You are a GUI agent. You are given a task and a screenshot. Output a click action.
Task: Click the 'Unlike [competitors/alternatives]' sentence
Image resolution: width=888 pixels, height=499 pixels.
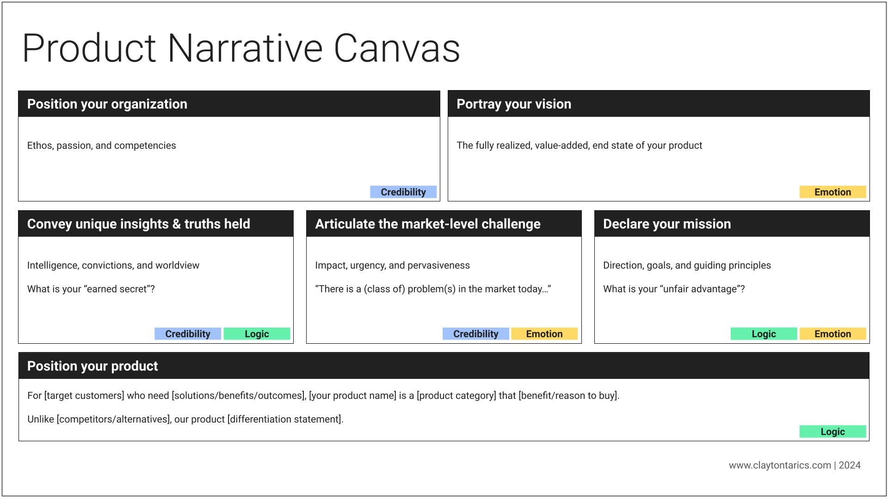[185, 420]
